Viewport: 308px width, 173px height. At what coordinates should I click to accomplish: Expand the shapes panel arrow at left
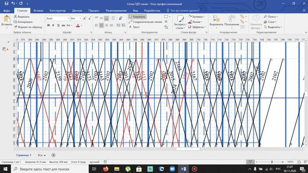[8, 42]
